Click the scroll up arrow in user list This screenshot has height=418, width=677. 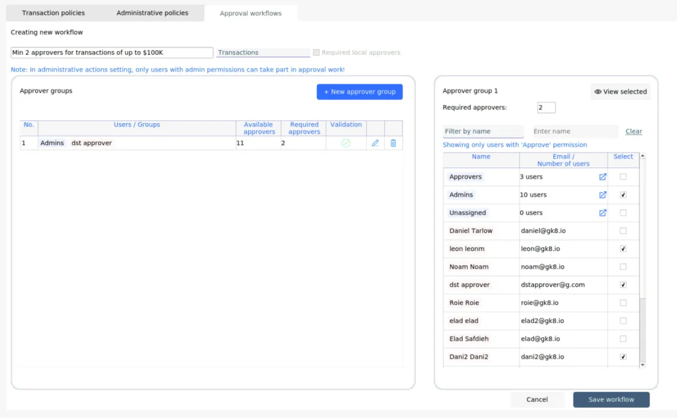coord(643,156)
